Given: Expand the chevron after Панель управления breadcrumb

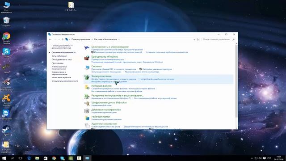Looking at the screenshot, I should click(x=92, y=39).
